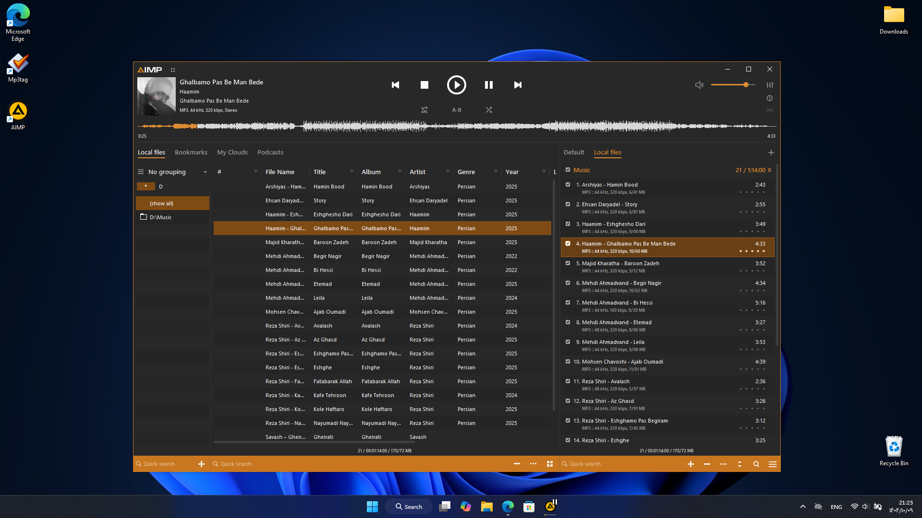Uncheck playlist track 5 Majid Kharatha - Baroon Zadeh

[568, 263]
